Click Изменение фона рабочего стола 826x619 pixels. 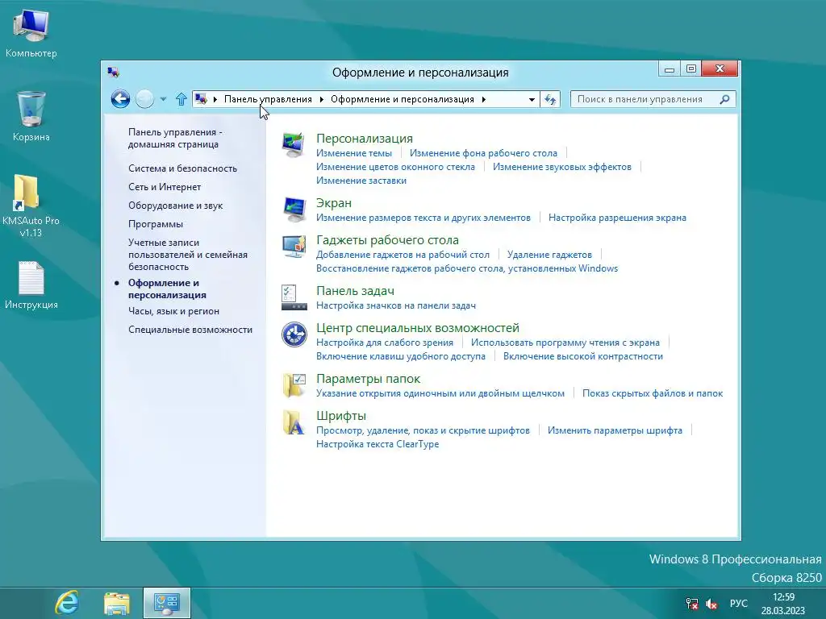tap(484, 153)
